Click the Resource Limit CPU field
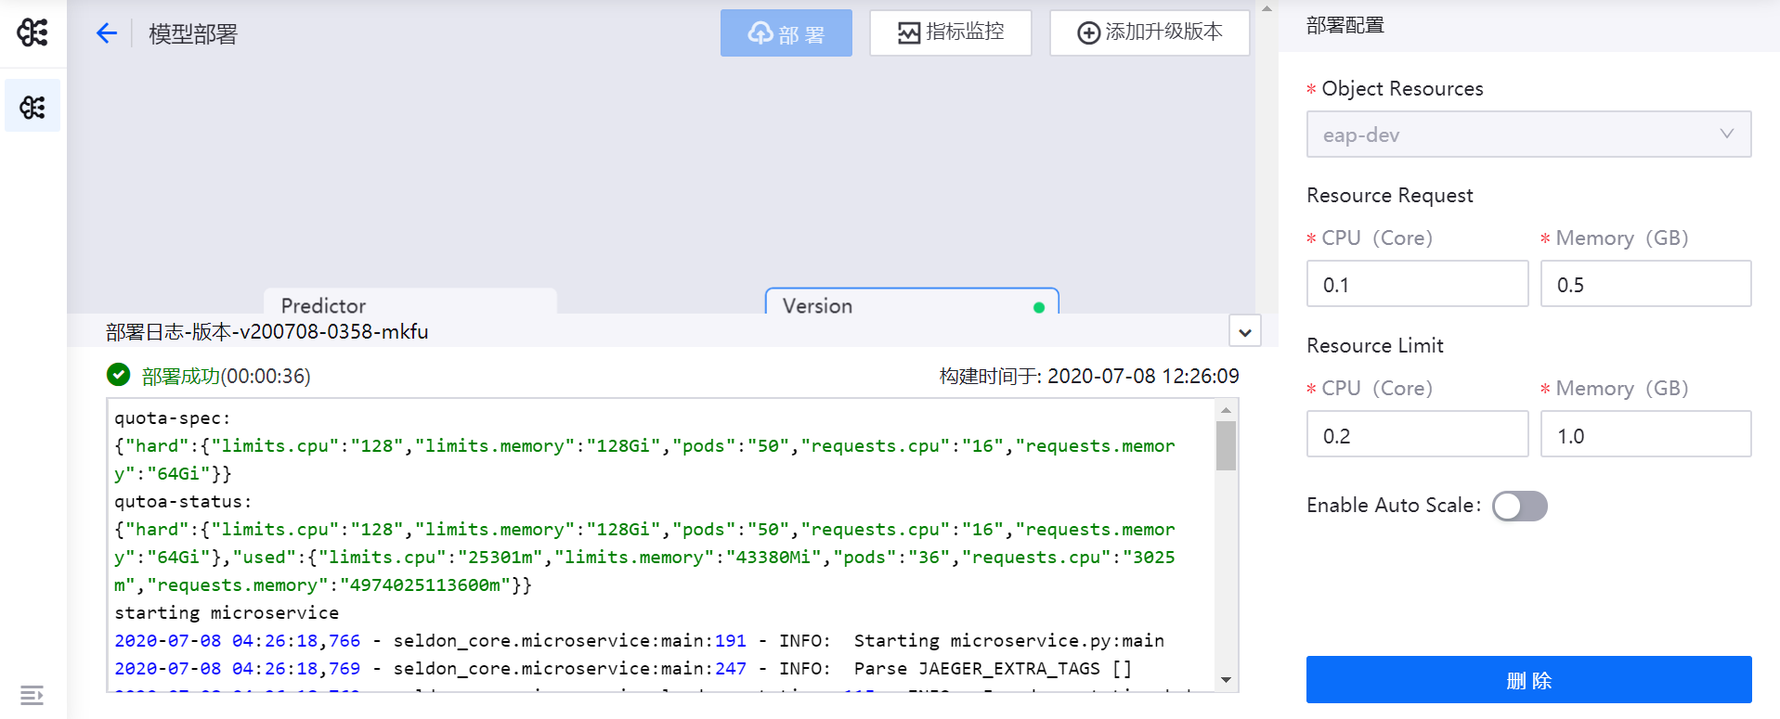1780x719 pixels. (x=1416, y=434)
